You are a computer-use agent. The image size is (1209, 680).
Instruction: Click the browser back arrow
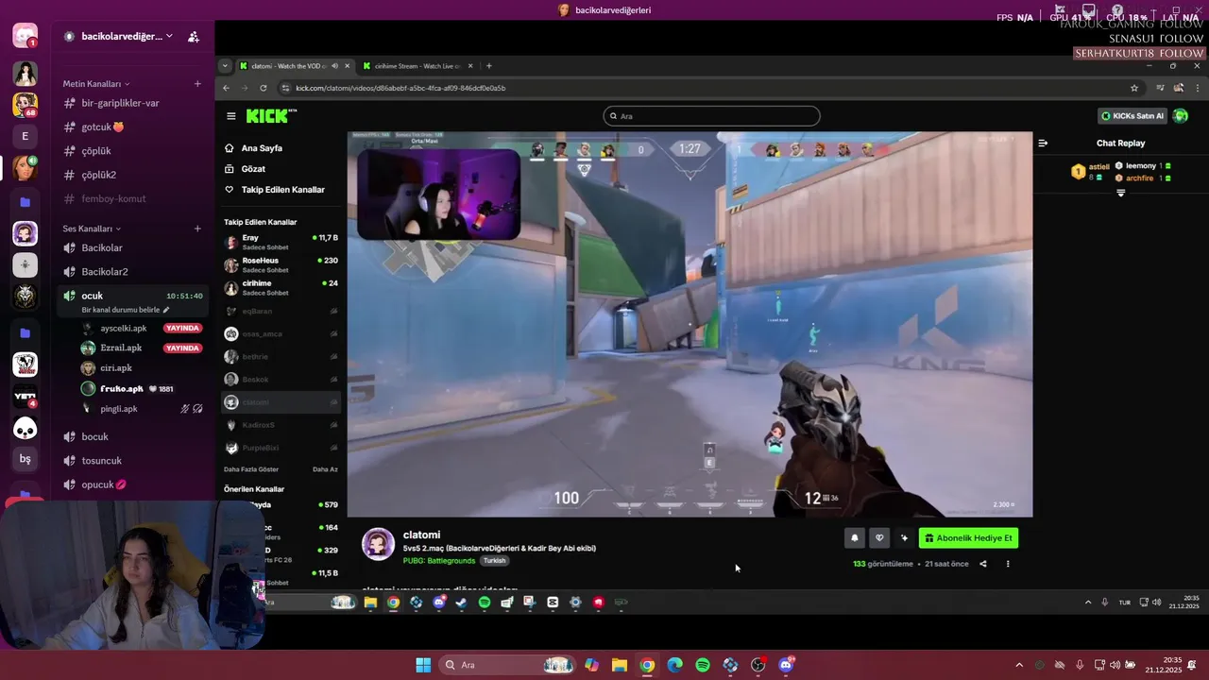point(226,88)
